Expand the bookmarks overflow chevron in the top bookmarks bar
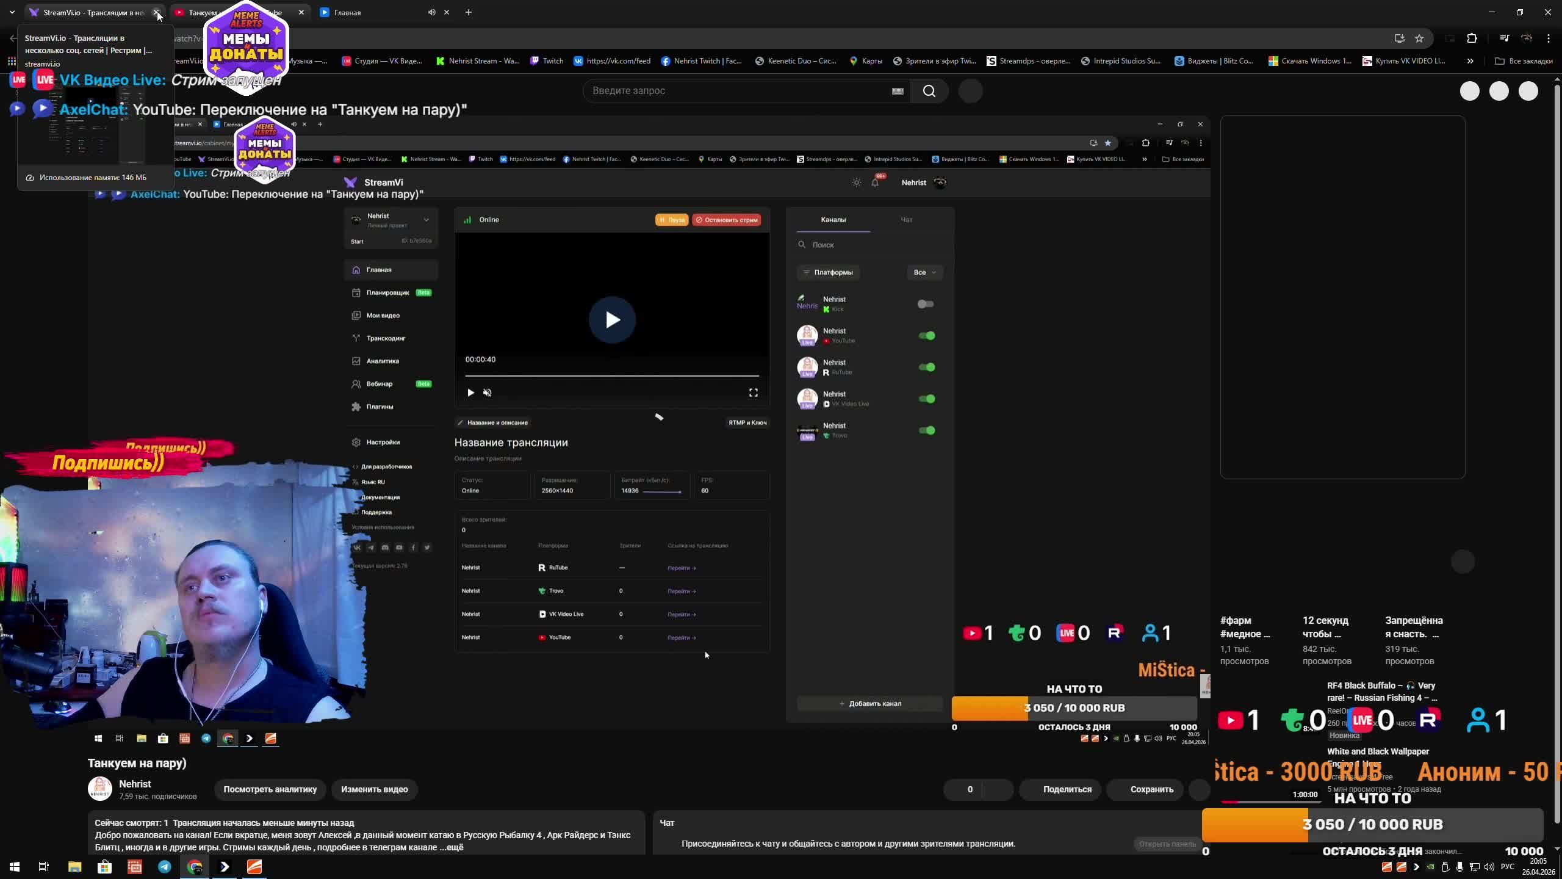The image size is (1562, 879). [x=1470, y=61]
